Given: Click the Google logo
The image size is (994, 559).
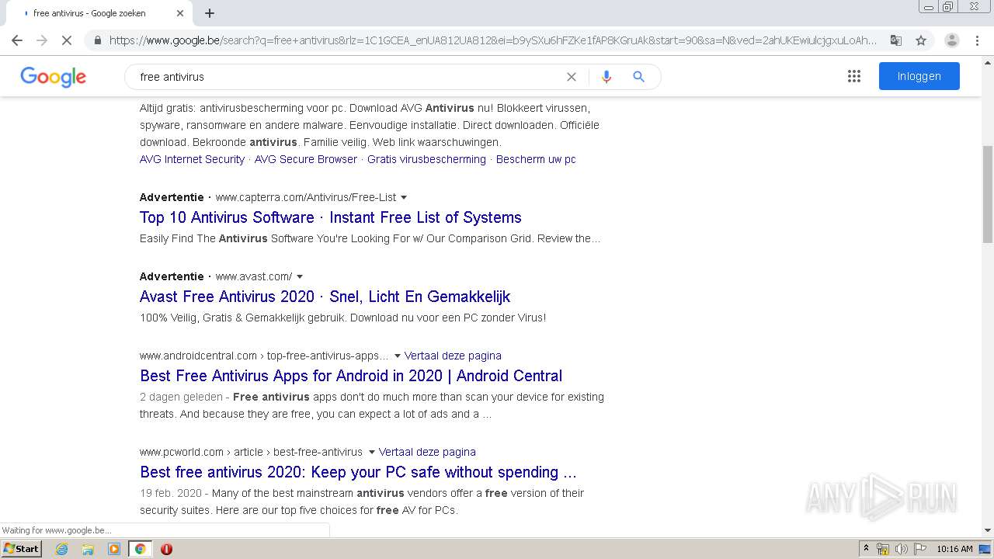Looking at the screenshot, I should 53,77.
